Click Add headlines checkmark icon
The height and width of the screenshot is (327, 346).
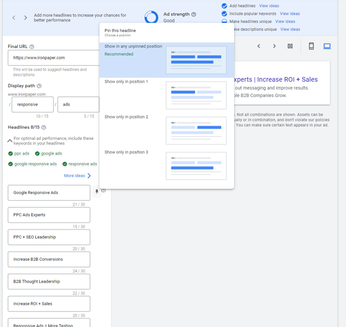click(x=224, y=6)
